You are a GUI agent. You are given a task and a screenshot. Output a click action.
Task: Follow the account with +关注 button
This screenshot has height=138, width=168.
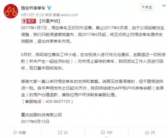tap(147, 7)
